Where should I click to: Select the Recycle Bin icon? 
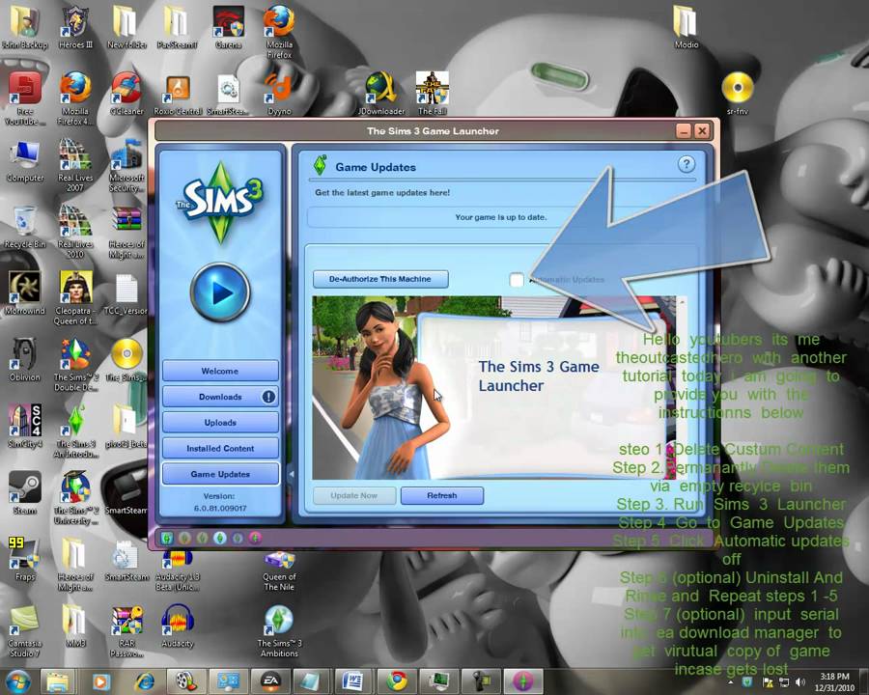[x=24, y=227]
